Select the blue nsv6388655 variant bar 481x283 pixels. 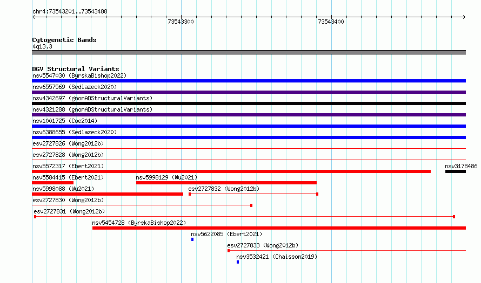pyautogui.click(x=249, y=137)
